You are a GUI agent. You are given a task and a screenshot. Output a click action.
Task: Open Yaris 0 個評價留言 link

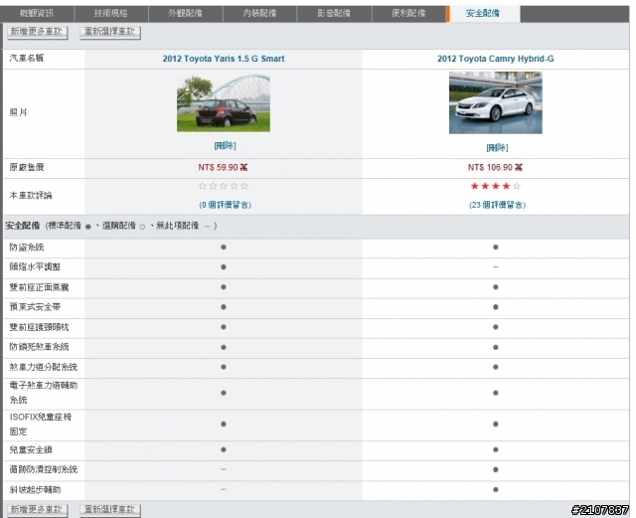pyautogui.click(x=226, y=205)
